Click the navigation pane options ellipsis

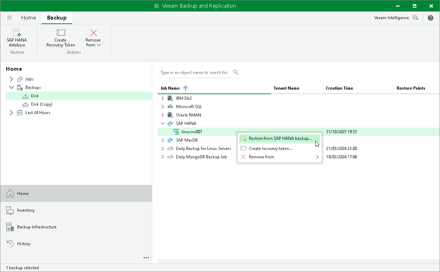tap(146, 258)
